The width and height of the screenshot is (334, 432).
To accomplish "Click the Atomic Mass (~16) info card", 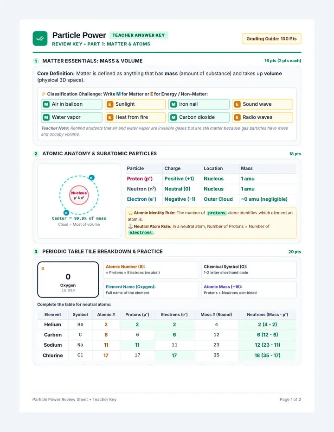I will 249,290.
